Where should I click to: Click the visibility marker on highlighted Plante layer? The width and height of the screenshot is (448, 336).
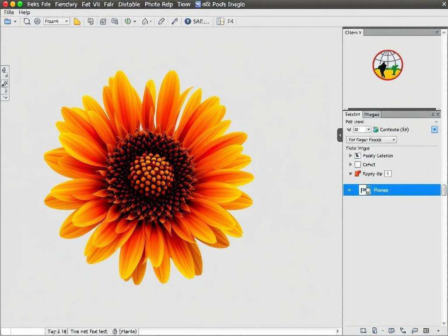(x=349, y=190)
